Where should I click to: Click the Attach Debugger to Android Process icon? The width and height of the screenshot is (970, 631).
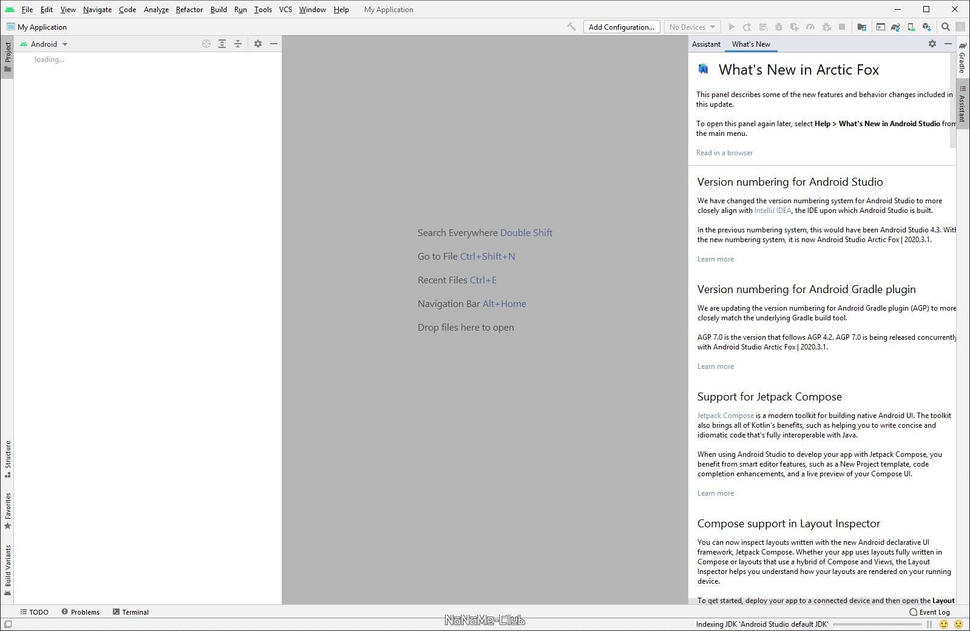click(826, 27)
